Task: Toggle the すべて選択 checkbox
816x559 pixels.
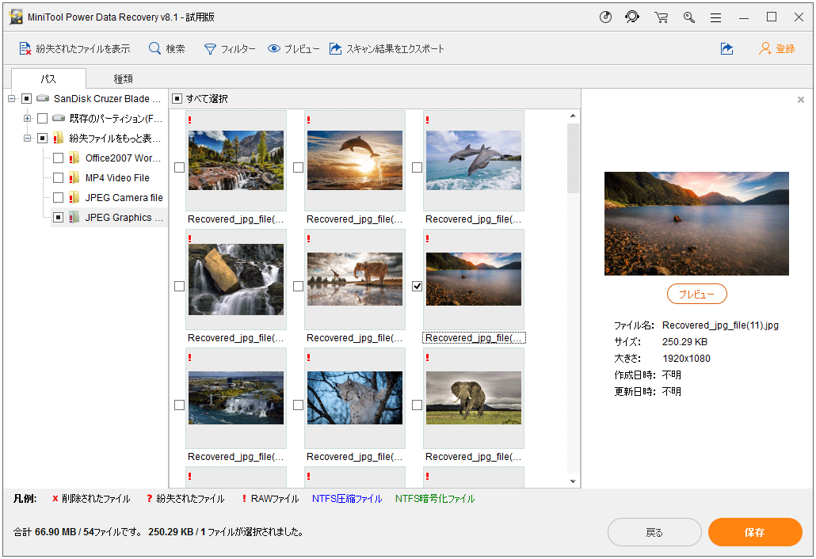Action: [x=177, y=99]
